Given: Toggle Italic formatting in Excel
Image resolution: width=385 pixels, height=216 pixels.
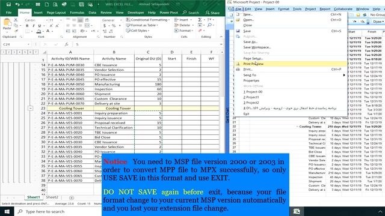Looking at the screenshot, I should tap(33, 25).
